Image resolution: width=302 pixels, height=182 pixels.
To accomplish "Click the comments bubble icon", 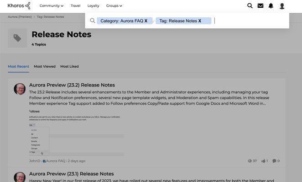I will tap(274, 161).
